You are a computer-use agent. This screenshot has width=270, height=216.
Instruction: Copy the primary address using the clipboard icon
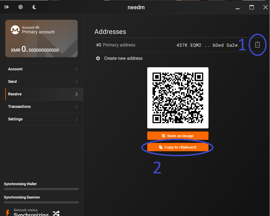click(257, 44)
